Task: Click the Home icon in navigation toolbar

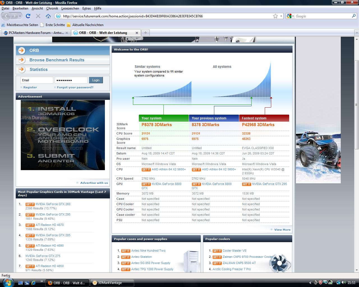Action: click(x=48, y=16)
